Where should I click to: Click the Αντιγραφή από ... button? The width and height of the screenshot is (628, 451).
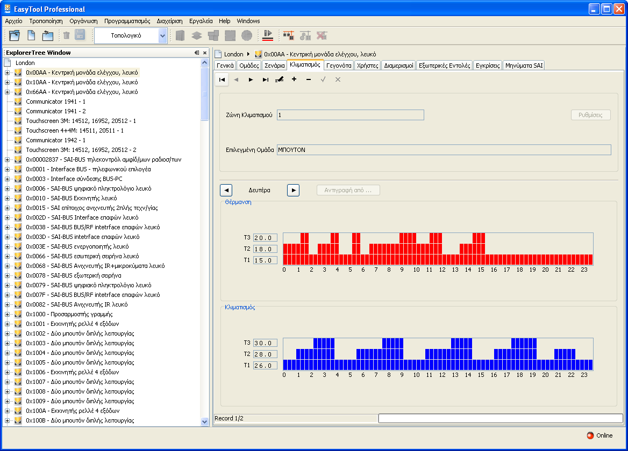(348, 190)
